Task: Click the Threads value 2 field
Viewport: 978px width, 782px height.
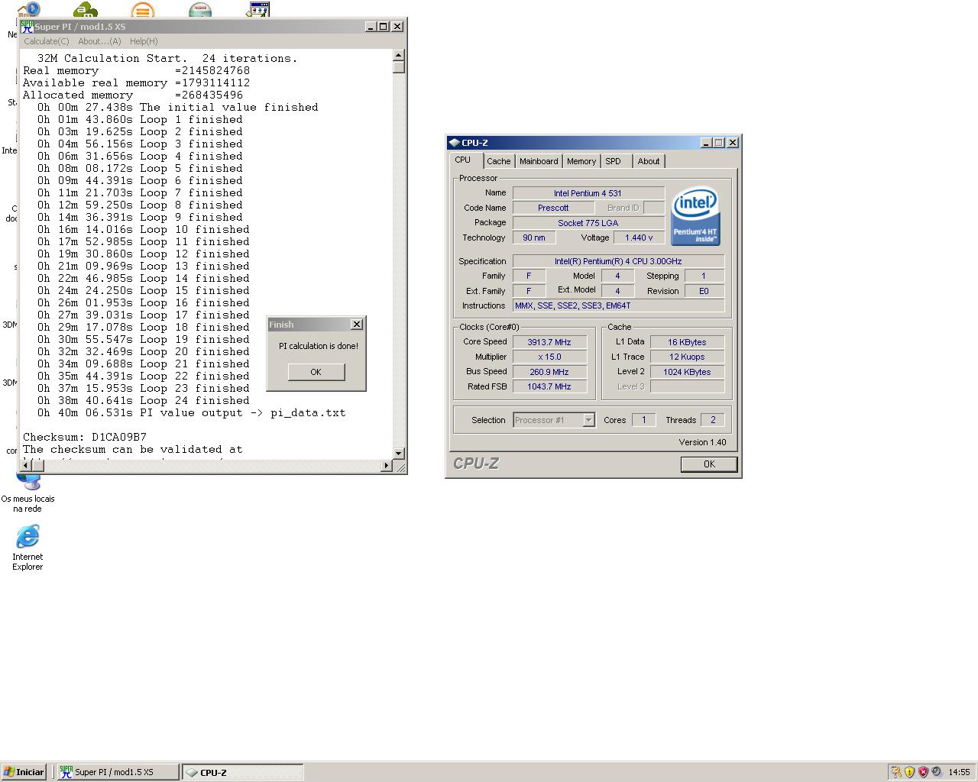Action: click(x=713, y=420)
